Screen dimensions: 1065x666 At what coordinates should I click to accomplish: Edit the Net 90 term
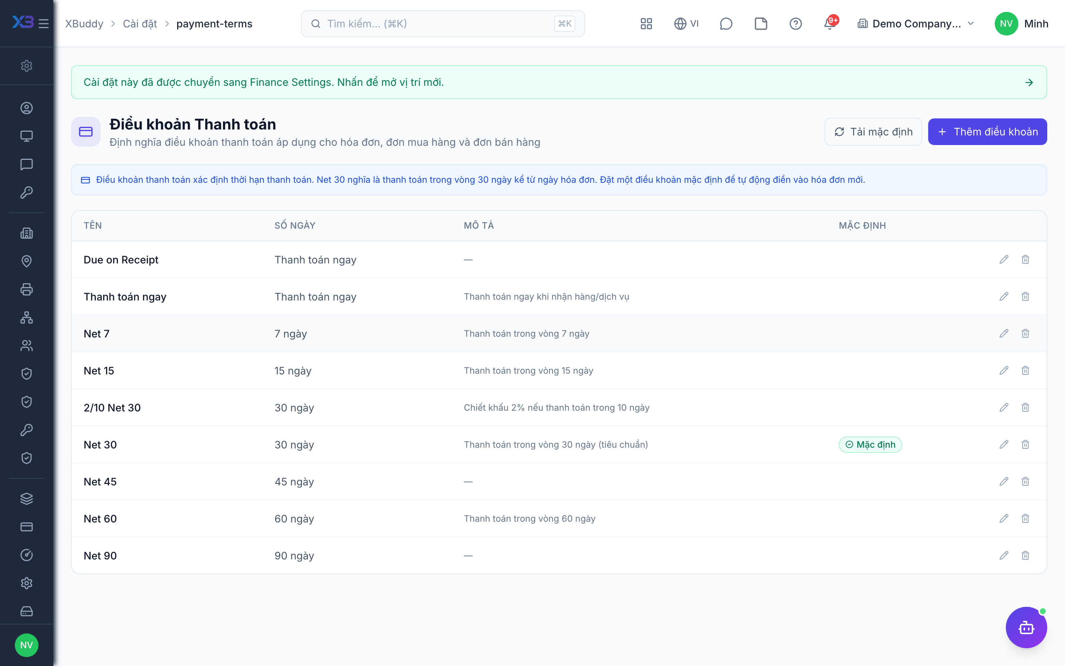pos(1004,555)
